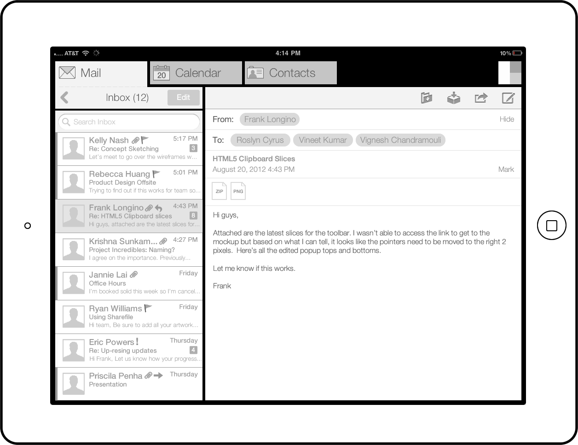Select the Vineet Kumar recipient chip

(x=323, y=140)
